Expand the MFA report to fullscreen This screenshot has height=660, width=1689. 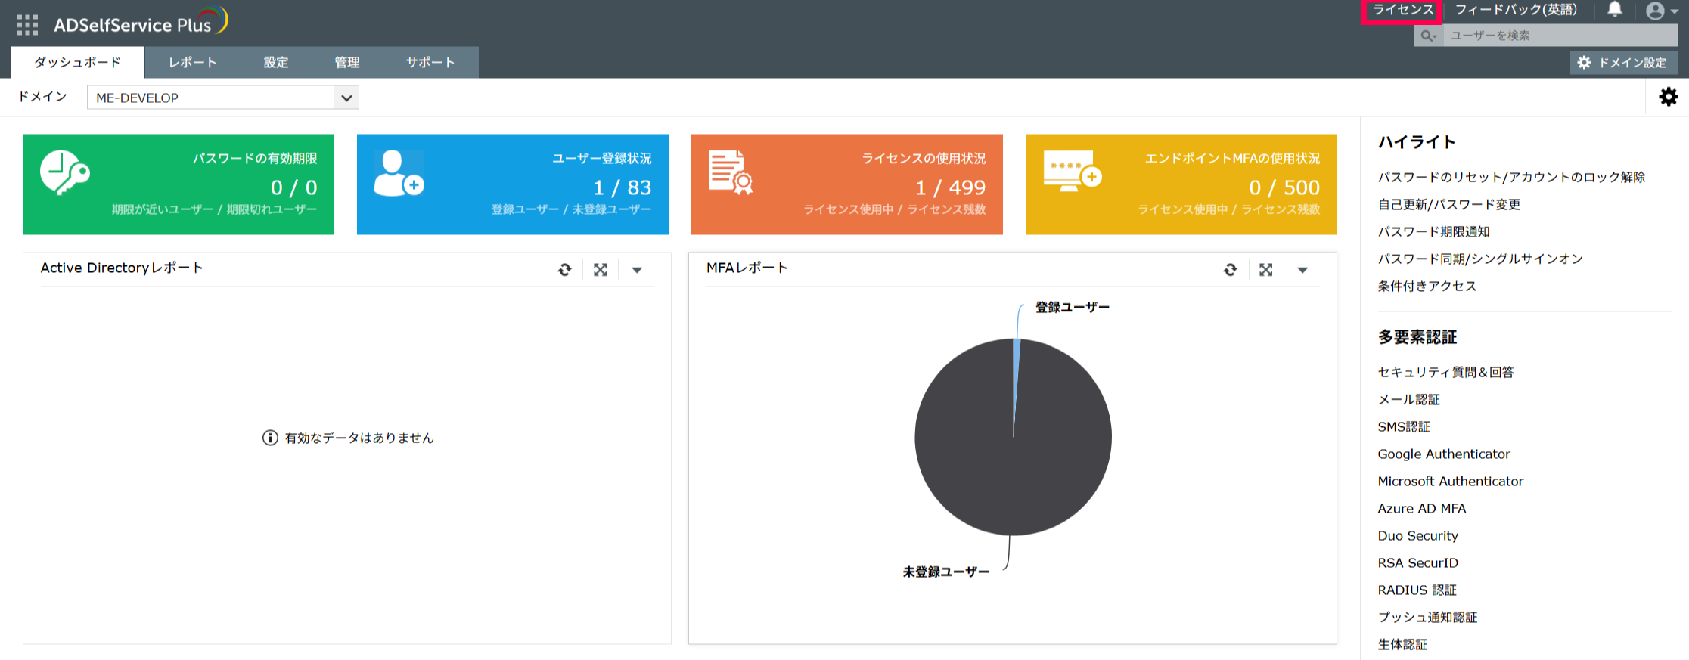[1266, 270]
